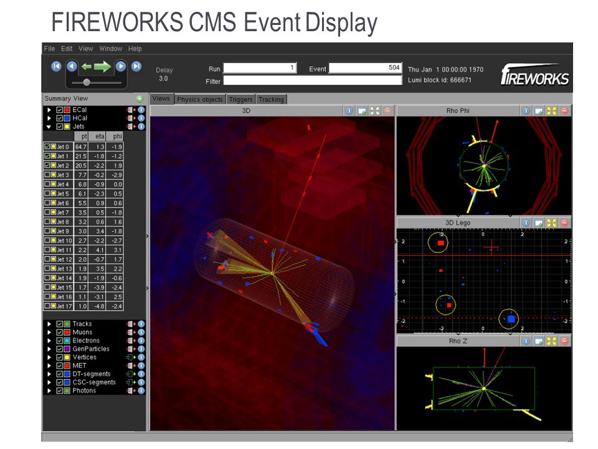
Task: Click the Filter text field
Action: (312, 80)
